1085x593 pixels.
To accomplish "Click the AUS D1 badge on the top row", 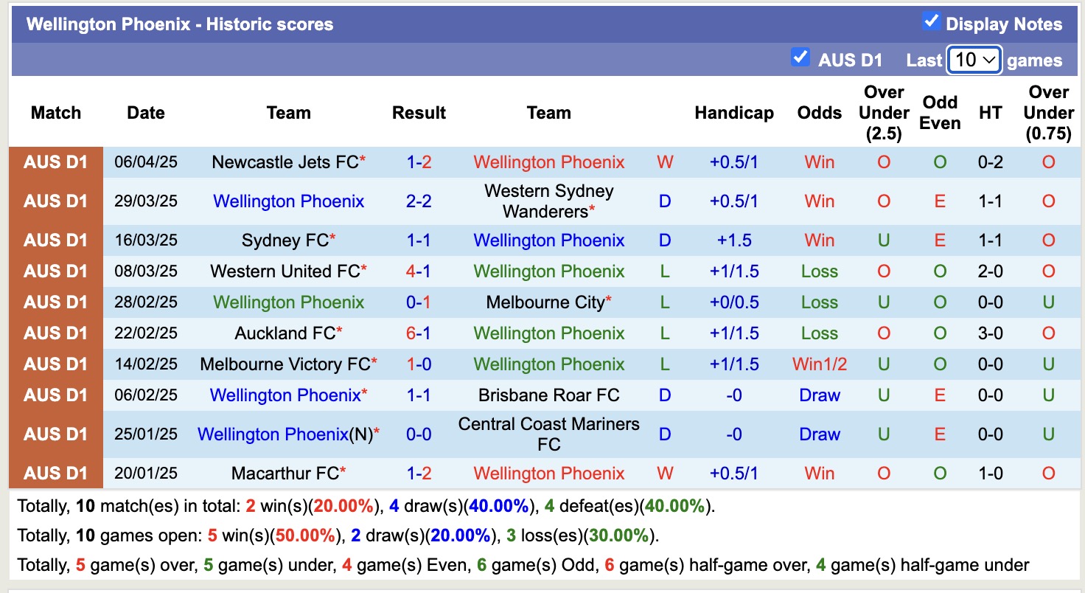I will [55, 162].
